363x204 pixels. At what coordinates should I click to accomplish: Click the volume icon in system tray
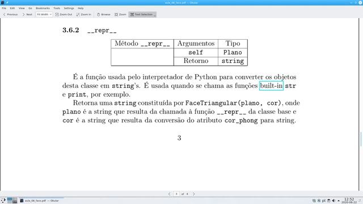[334, 201]
